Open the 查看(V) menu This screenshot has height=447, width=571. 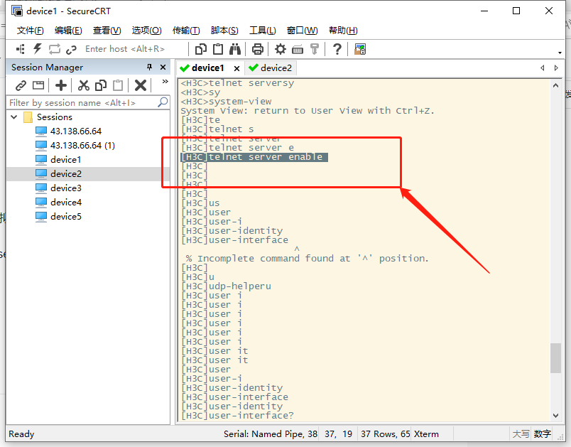(x=107, y=31)
